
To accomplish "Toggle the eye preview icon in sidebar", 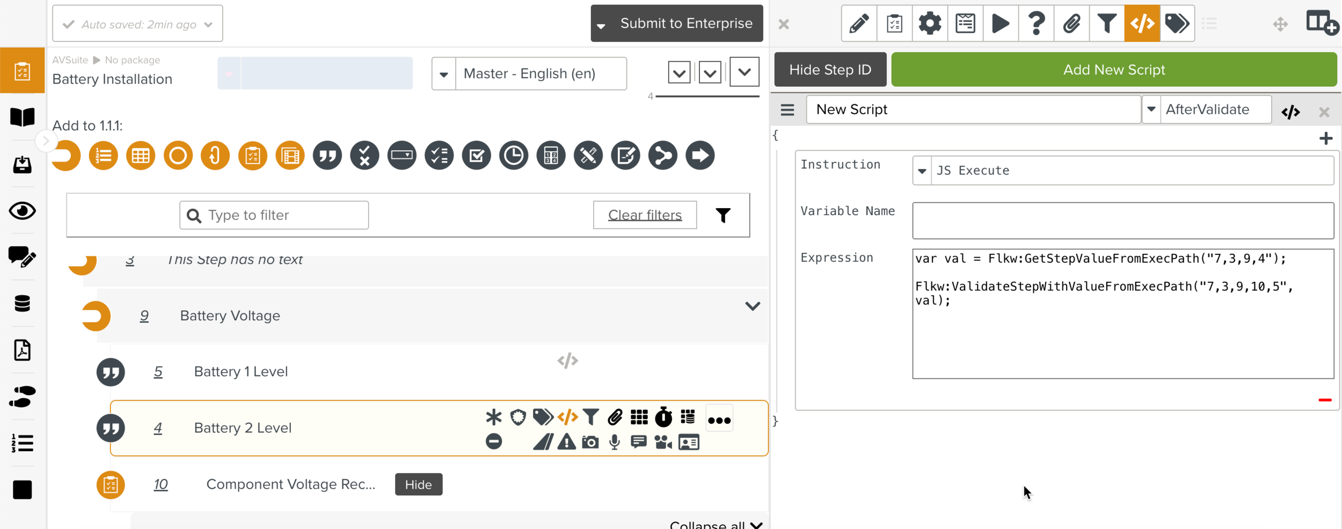I will [x=22, y=211].
